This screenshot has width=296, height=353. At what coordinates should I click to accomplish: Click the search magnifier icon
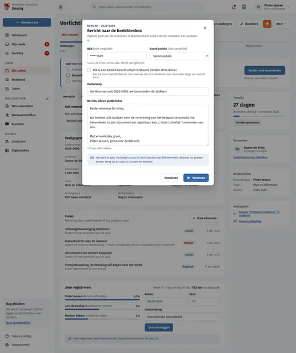coord(94,7)
